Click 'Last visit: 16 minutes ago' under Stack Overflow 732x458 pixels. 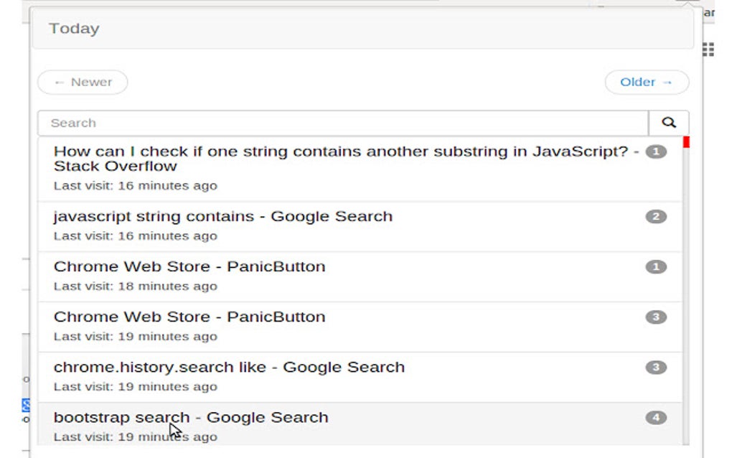pos(135,186)
